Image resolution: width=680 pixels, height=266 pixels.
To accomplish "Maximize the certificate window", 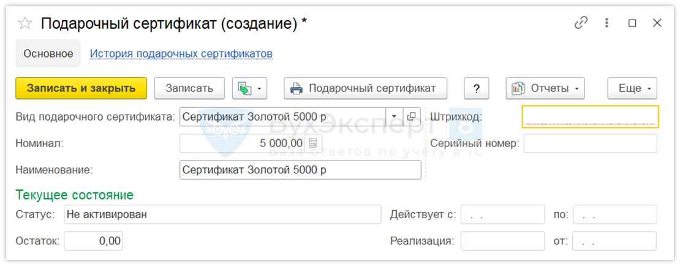I will (632, 23).
